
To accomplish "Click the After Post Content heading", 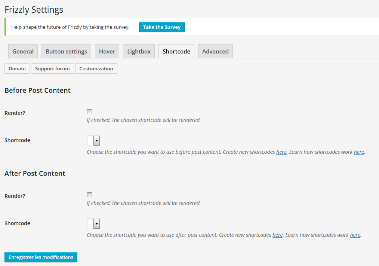I will [x=35, y=173].
